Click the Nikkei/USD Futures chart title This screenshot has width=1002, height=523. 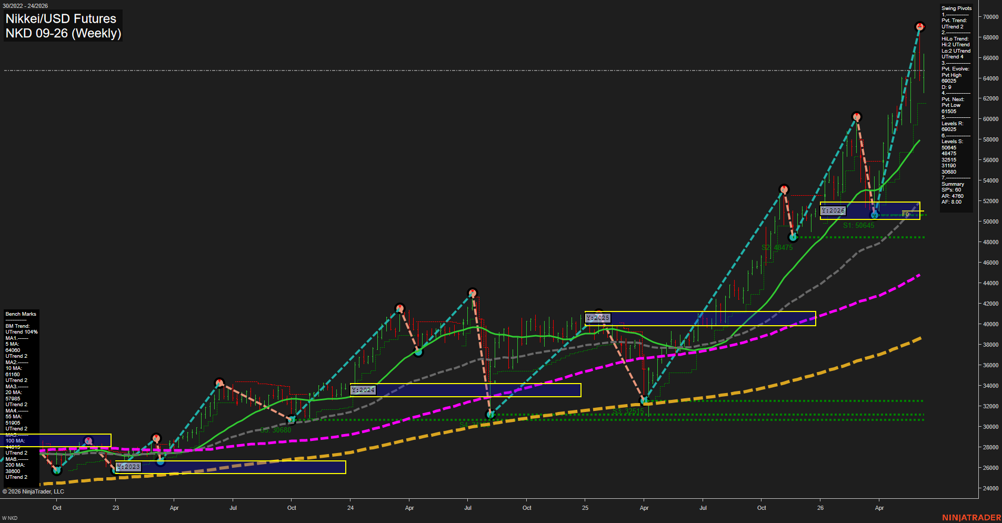pyautogui.click(x=61, y=18)
